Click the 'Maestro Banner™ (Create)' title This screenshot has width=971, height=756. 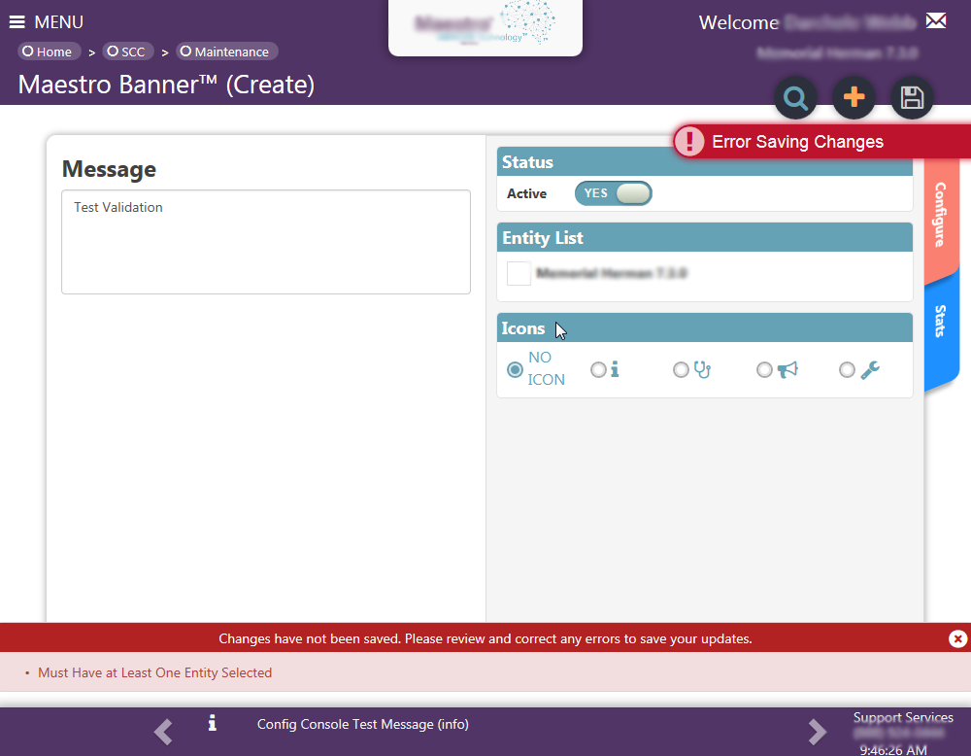166,85
